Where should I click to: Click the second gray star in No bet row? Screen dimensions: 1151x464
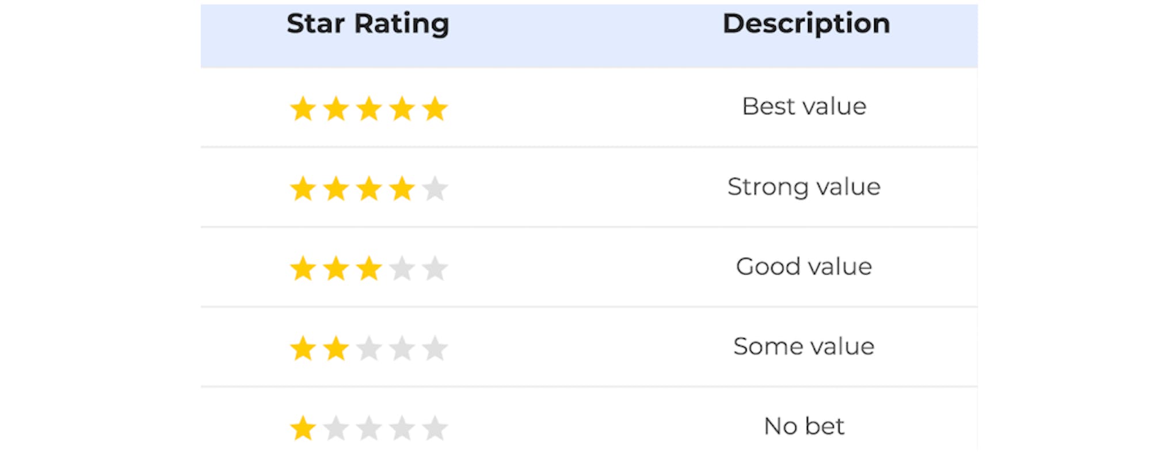(x=336, y=428)
